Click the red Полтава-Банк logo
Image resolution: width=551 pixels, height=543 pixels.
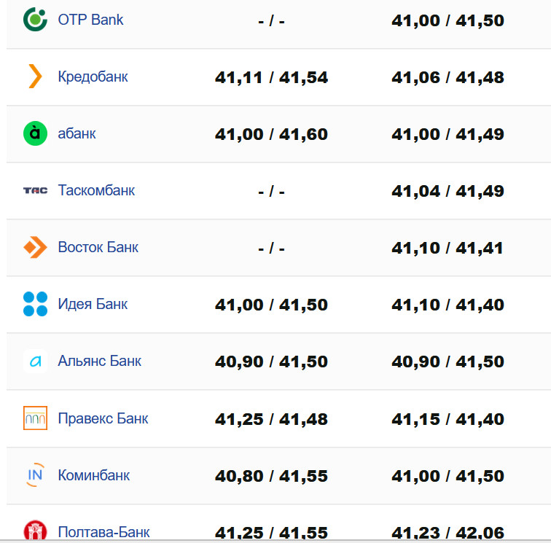coord(35,531)
